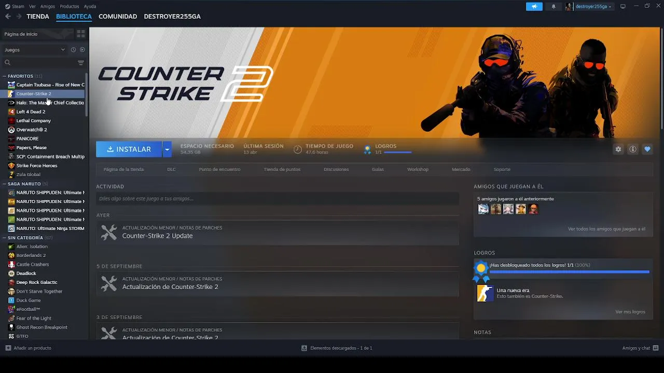Open the Juegos filter dropdown
664x373 pixels.
coord(34,50)
